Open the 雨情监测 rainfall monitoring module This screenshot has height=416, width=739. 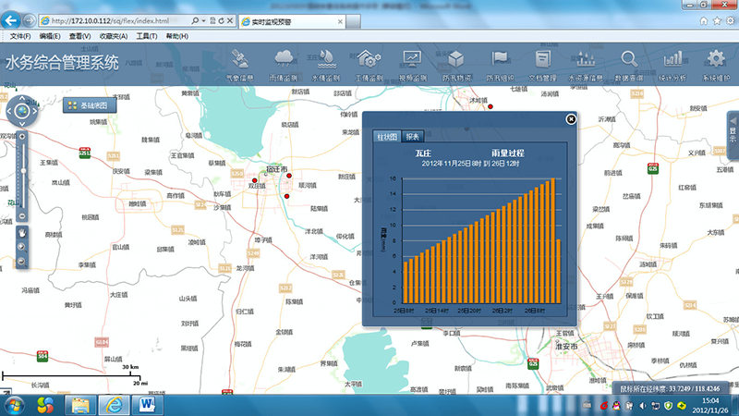tap(284, 65)
